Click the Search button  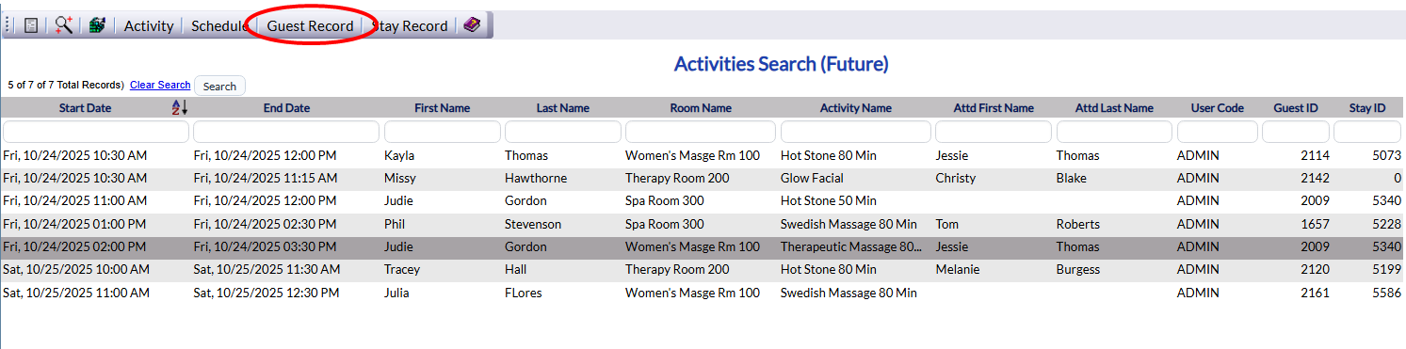[219, 86]
